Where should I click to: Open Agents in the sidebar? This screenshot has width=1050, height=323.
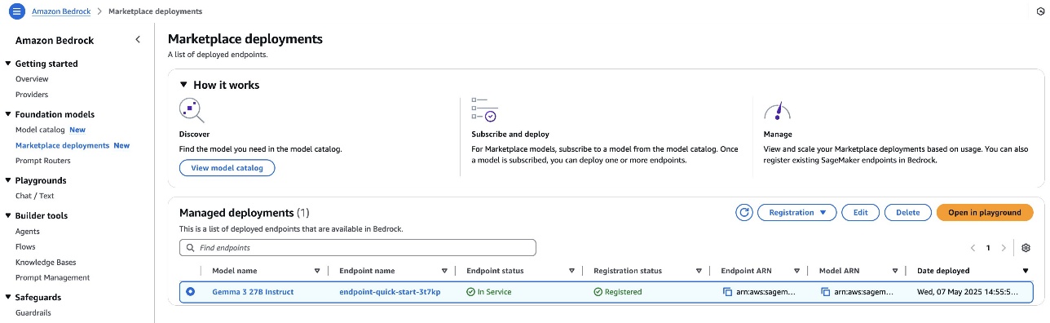(28, 231)
